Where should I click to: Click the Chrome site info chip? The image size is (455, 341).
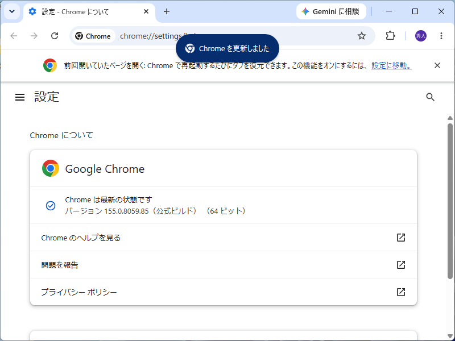tap(93, 36)
